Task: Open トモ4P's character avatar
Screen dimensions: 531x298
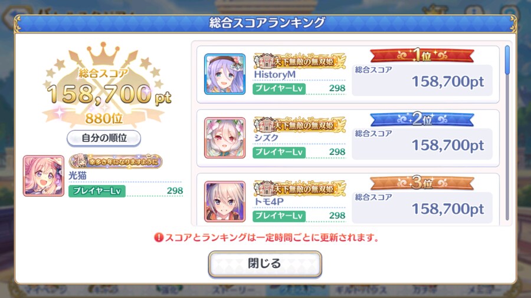Action: 225,201
